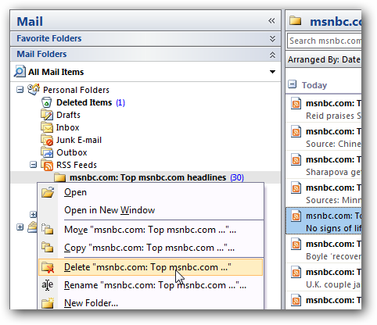The width and height of the screenshot is (377, 325).
Task: Click the Arranged By: Date header
Action: (324, 59)
